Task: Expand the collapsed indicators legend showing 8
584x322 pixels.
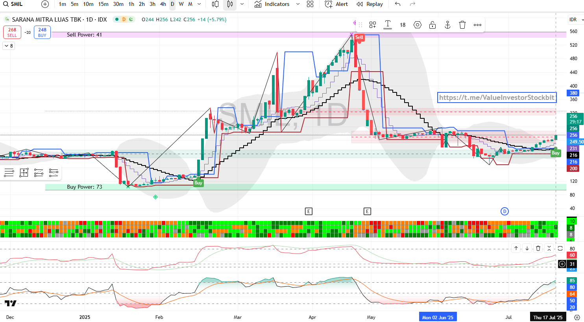Action: tap(8, 46)
